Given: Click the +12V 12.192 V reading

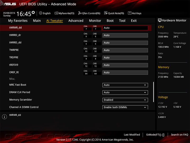Looking at the screenshot, I should (162, 107).
